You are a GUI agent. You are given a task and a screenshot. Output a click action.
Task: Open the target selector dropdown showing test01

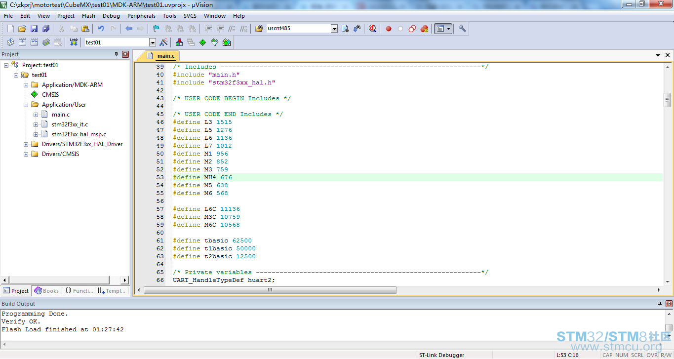(152, 42)
